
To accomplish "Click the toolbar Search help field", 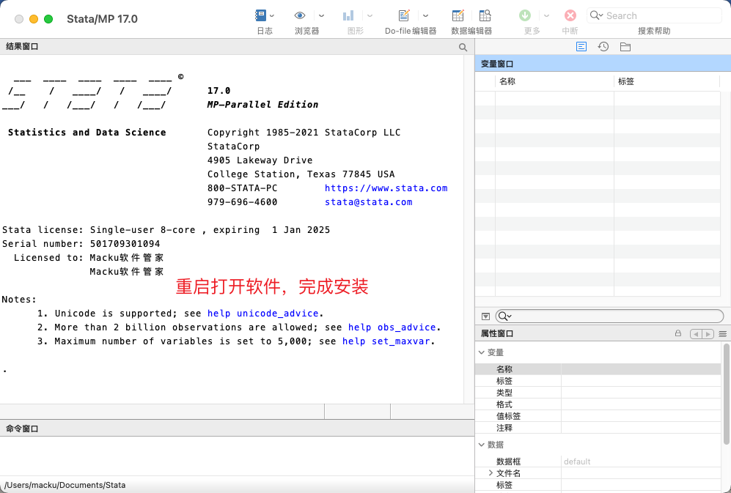I will coord(654,15).
